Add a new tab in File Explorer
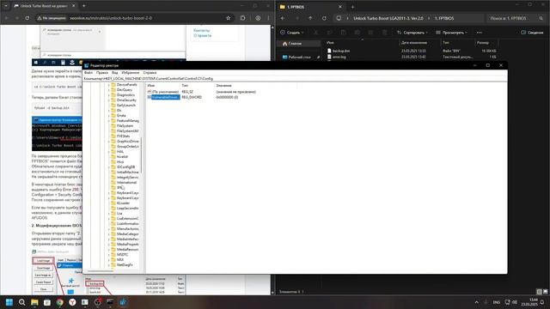550x309 pixels. [352, 7]
